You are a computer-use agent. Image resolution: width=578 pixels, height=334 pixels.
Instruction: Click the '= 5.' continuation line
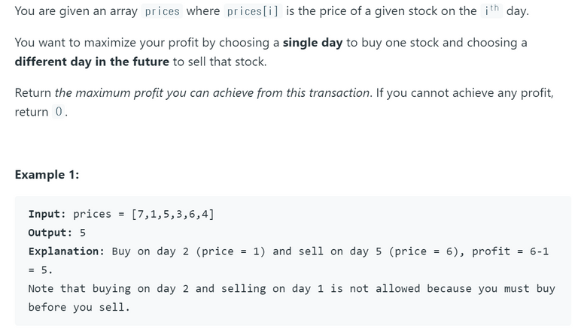41,270
